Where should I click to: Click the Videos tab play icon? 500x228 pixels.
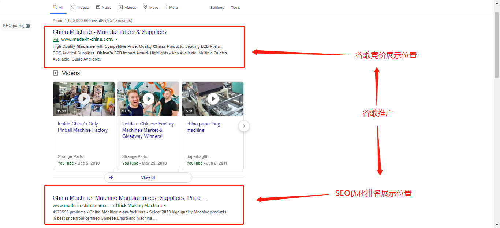pyautogui.click(x=120, y=7)
